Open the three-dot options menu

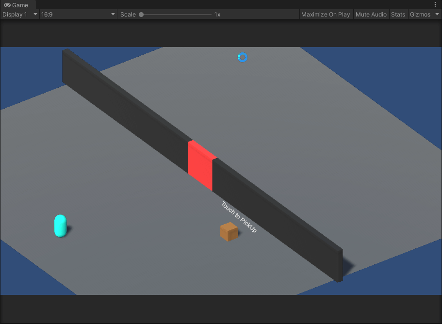tap(435, 4)
